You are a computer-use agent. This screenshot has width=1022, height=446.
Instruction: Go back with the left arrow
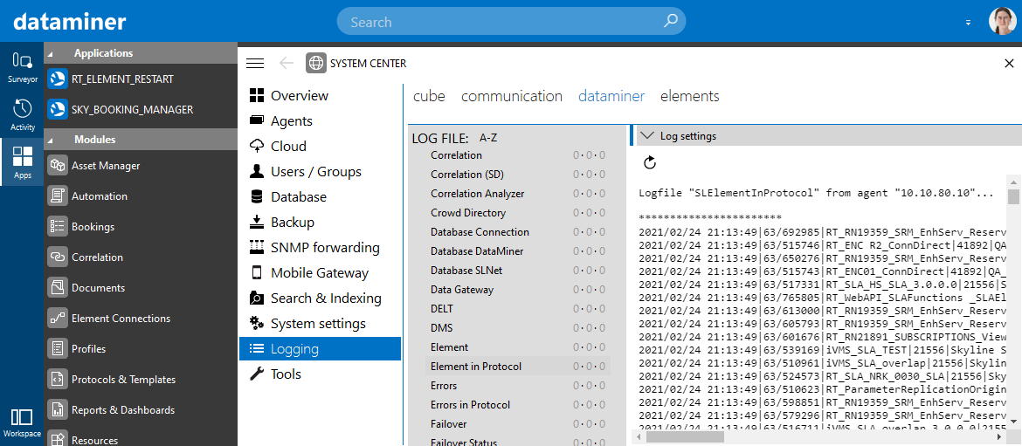tap(287, 63)
